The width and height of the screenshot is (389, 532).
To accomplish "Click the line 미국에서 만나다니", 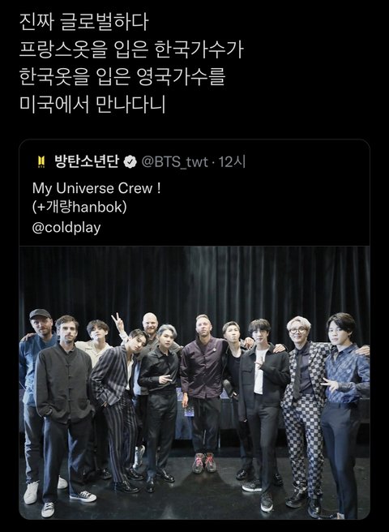I will pos(92,104).
